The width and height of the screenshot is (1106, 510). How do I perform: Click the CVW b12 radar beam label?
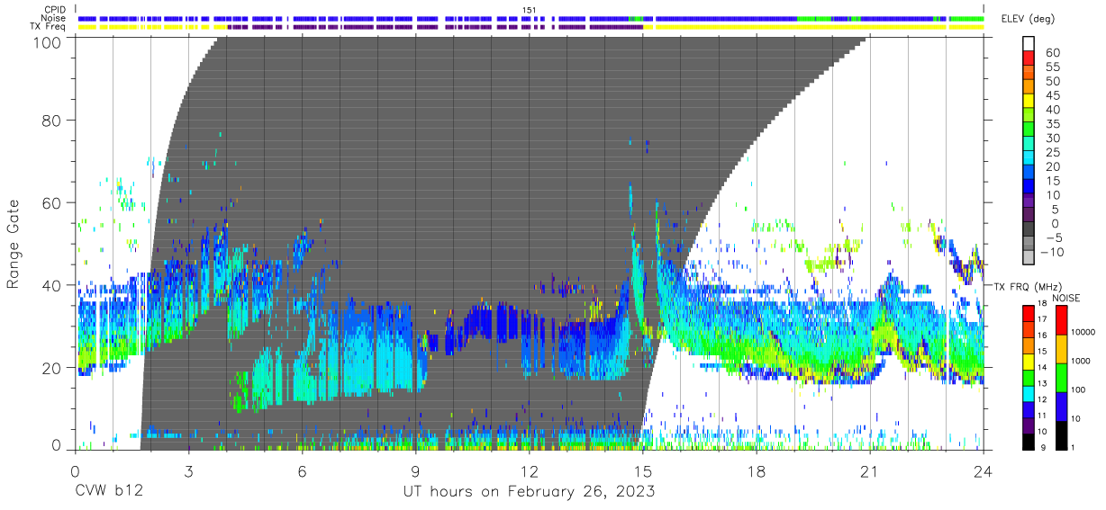point(109,492)
